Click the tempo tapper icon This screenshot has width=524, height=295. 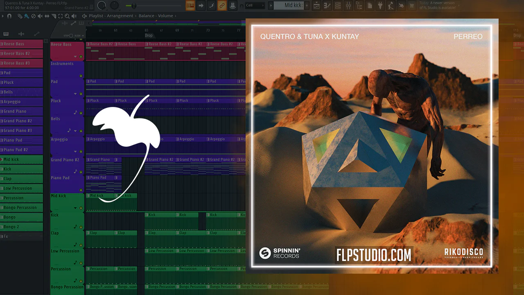(x=391, y=5)
